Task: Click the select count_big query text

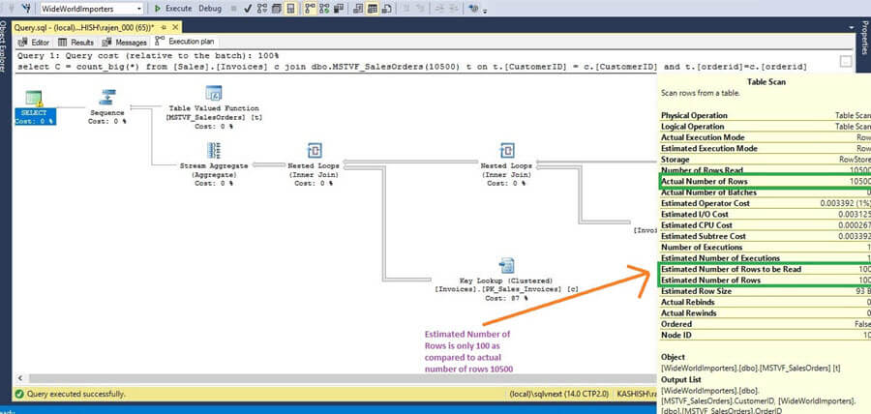Action: tap(412, 67)
